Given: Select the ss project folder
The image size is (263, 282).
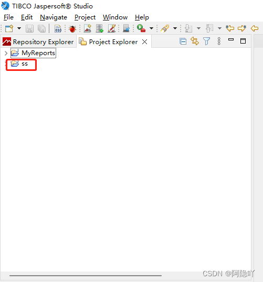Looking at the screenshot, I should click(19, 64).
